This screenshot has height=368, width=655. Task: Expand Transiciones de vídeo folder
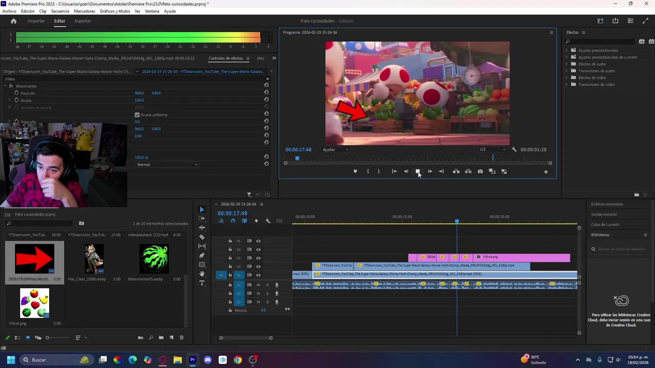click(x=567, y=84)
